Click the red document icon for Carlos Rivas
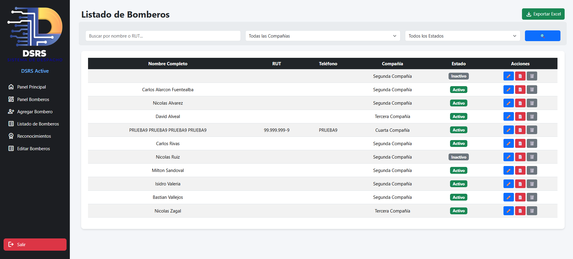 520,144
